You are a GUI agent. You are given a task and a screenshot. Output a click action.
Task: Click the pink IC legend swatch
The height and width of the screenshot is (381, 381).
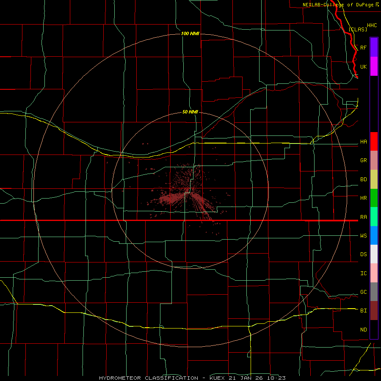(x=374, y=273)
